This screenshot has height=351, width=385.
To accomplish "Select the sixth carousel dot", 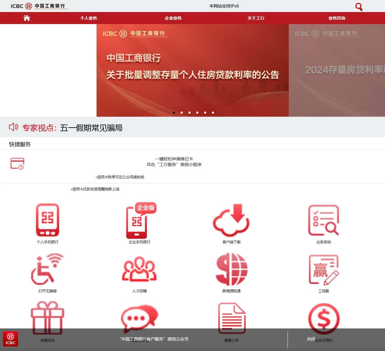I will coord(213,112).
